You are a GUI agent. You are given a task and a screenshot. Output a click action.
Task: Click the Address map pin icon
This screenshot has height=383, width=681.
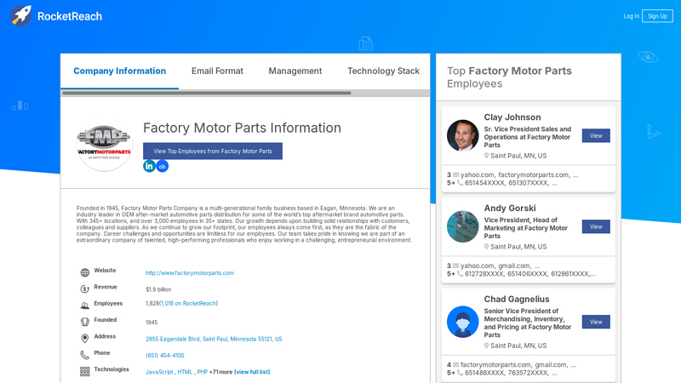(84, 338)
